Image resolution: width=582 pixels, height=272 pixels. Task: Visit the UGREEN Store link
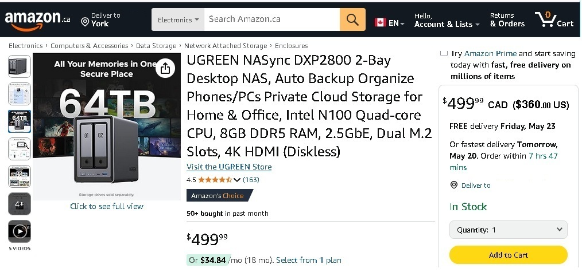229,167
